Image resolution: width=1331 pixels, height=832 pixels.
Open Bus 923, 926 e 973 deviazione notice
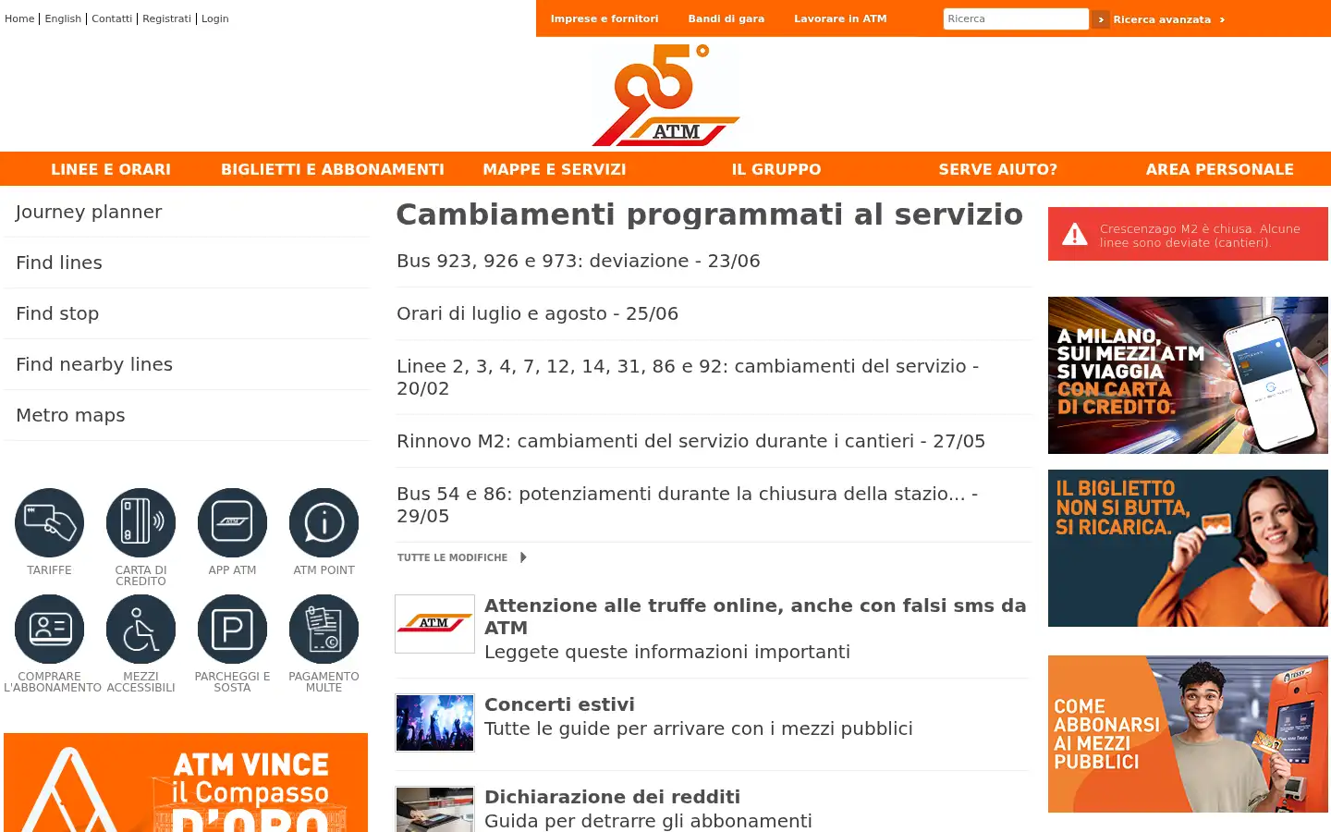click(x=579, y=261)
